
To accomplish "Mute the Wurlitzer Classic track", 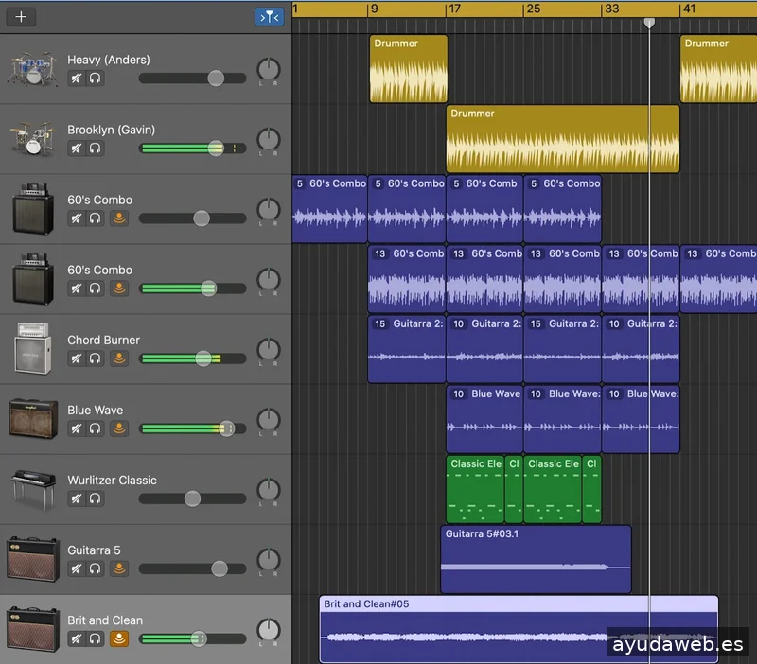I will (76, 498).
